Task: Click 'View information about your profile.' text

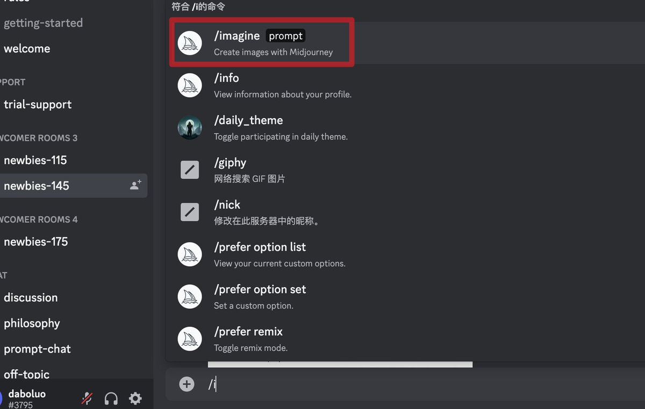Action: (x=283, y=94)
